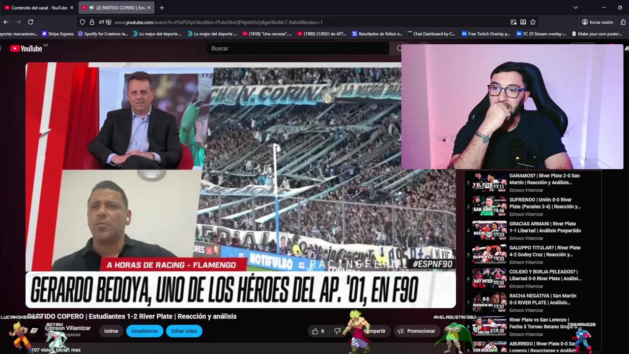Close the PARTIDO COPERO tab
This screenshot has height=354, width=629.
tap(150, 7)
